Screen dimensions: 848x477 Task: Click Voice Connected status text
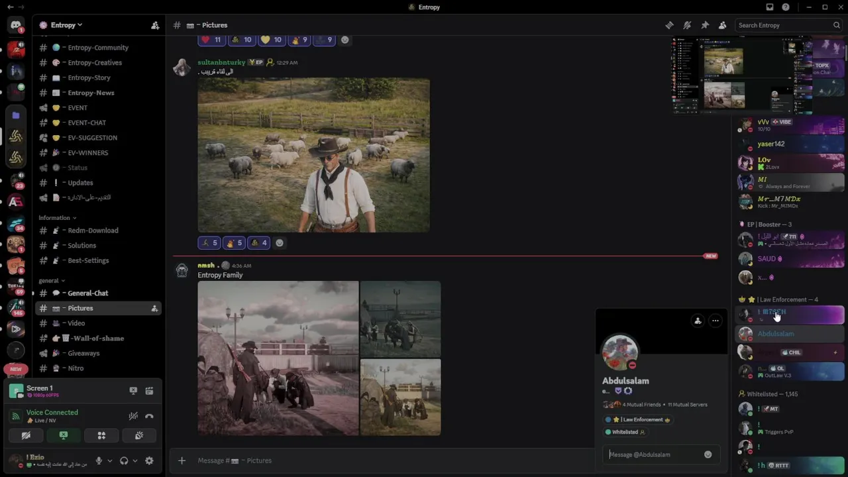52,412
